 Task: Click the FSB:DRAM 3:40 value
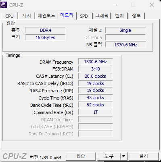(x=96, y=69)
